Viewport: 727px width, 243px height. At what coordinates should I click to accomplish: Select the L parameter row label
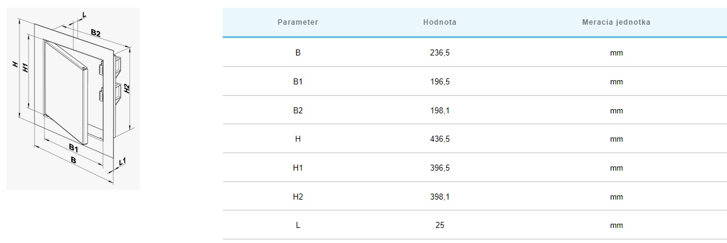click(x=298, y=225)
